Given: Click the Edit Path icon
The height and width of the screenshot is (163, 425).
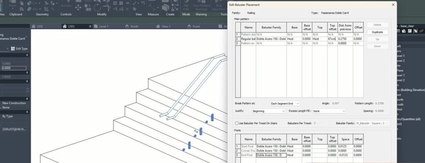Looking at the screenshot, I should 186,5.
